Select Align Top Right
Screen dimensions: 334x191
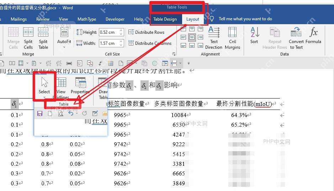click(x=200, y=29)
